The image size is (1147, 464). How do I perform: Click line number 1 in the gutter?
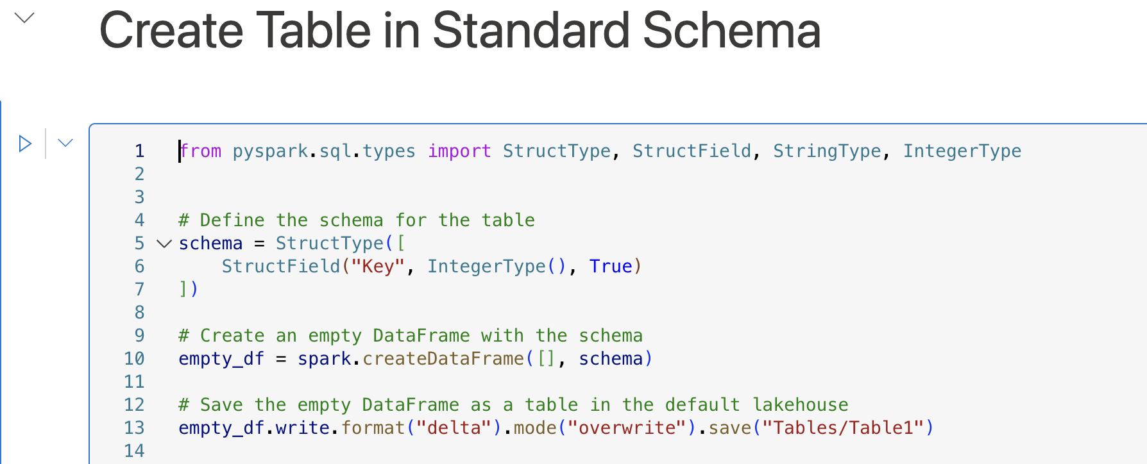point(139,151)
